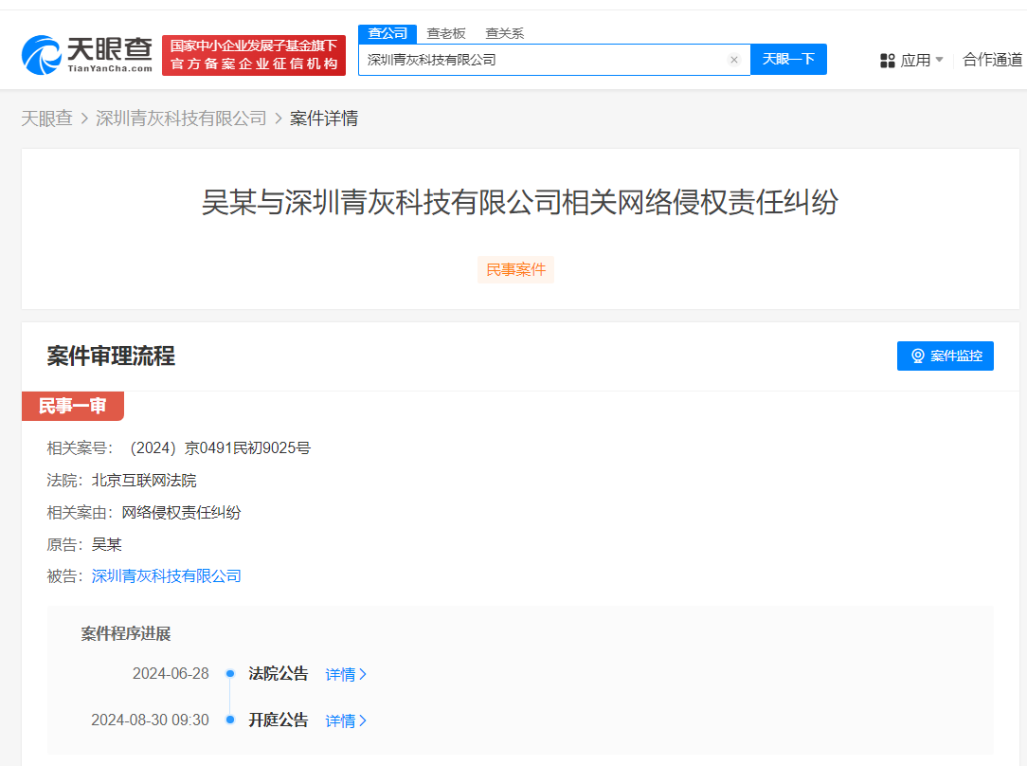This screenshot has height=766, width=1027.
Task: Open defendant link 深圳青灰科技有限公司
Action: [166, 575]
